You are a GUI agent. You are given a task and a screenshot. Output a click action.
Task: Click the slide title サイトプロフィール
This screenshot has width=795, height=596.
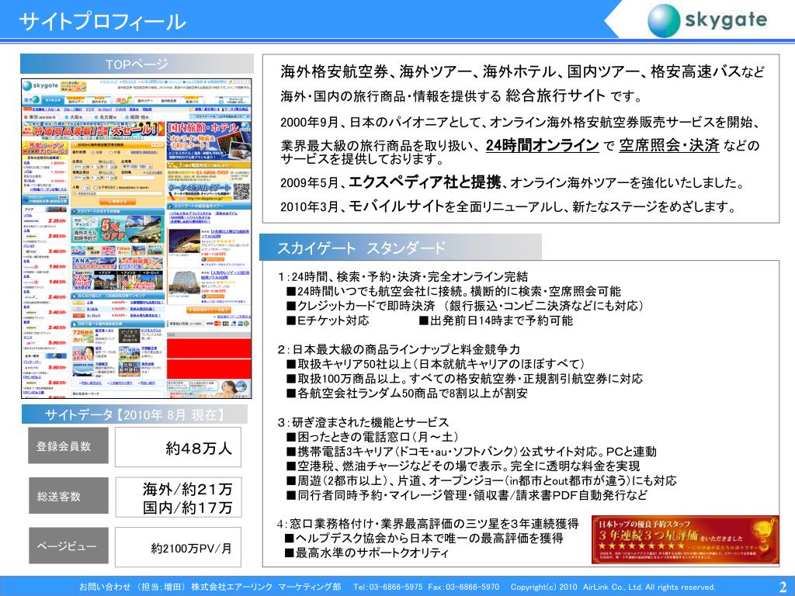coord(102,21)
